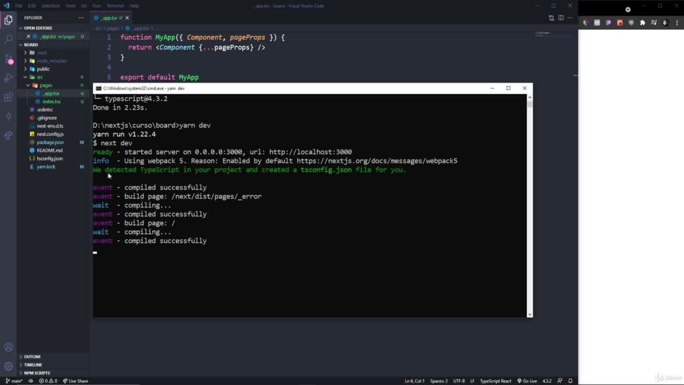Viewport: 684px width, 385px height.
Task: Open editor More Actions ellipsis
Action: pyautogui.click(x=570, y=18)
